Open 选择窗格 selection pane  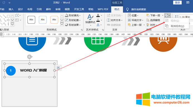click(153, 20)
